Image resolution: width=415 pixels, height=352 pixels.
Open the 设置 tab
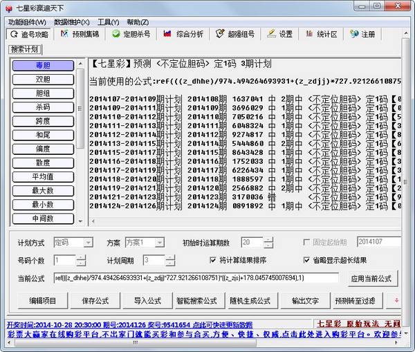point(279,35)
